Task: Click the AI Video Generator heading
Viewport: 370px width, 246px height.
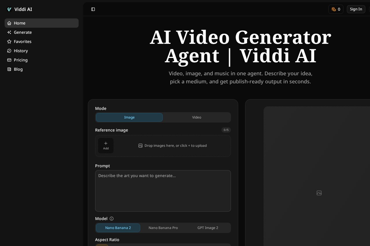Action: point(240,46)
